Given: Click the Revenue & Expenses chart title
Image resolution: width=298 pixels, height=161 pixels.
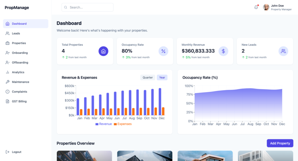Looking at the screenshot, I should click(x=80, y=78).
